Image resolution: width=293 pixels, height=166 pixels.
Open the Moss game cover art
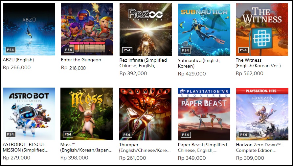coord(86,114)
